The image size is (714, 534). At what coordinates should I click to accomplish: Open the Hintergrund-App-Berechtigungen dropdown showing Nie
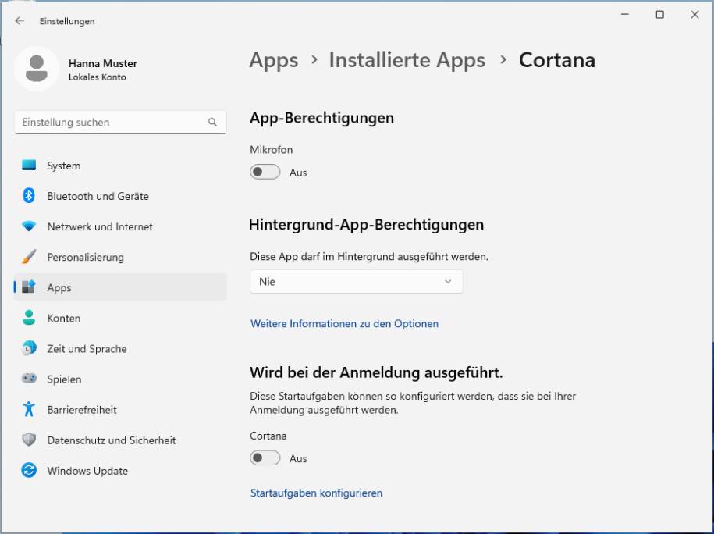click(x=356, y=282)
